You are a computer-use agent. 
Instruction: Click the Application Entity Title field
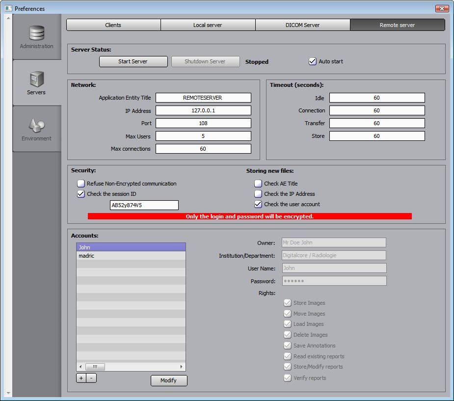(x=203, y=98)
